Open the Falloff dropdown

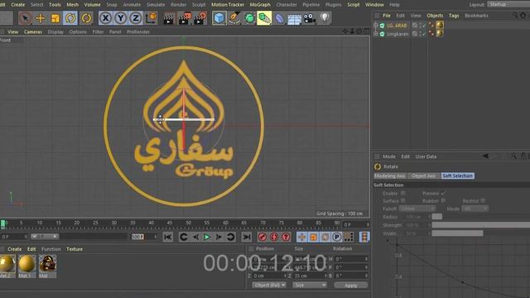point(417,209)
